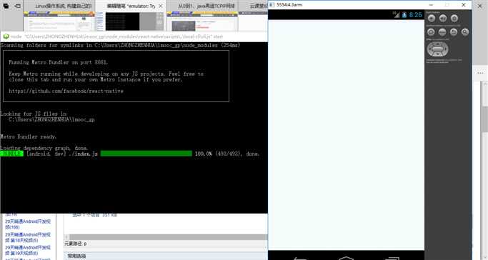Screen dimensions: 488x260
Task: Click the emulator menu hardware button
Action: 442,32
